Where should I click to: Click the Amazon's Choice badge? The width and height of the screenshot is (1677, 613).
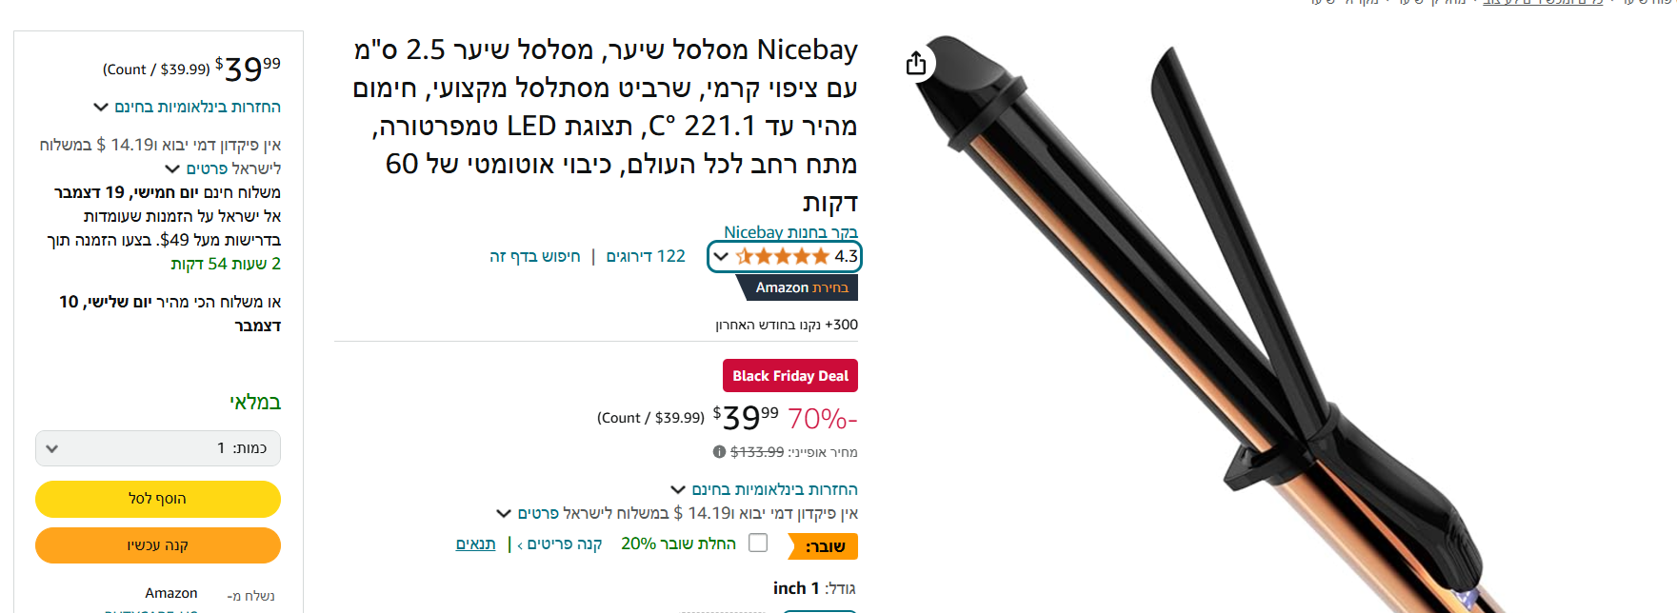point(800,287)
